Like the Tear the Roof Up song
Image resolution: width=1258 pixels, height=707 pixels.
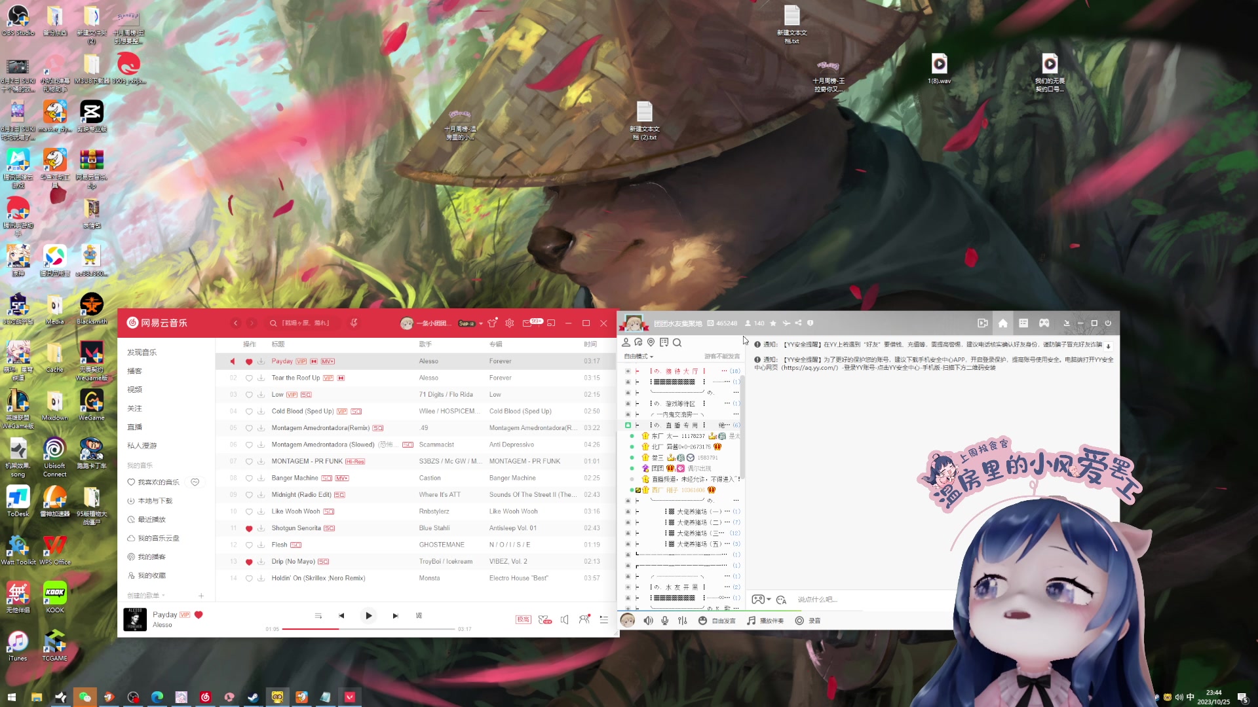coord(249,378)
